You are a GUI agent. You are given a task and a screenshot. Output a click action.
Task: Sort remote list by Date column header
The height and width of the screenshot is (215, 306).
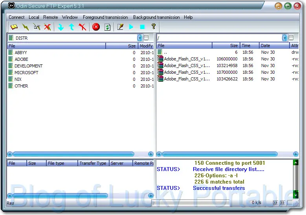point(274,46)
